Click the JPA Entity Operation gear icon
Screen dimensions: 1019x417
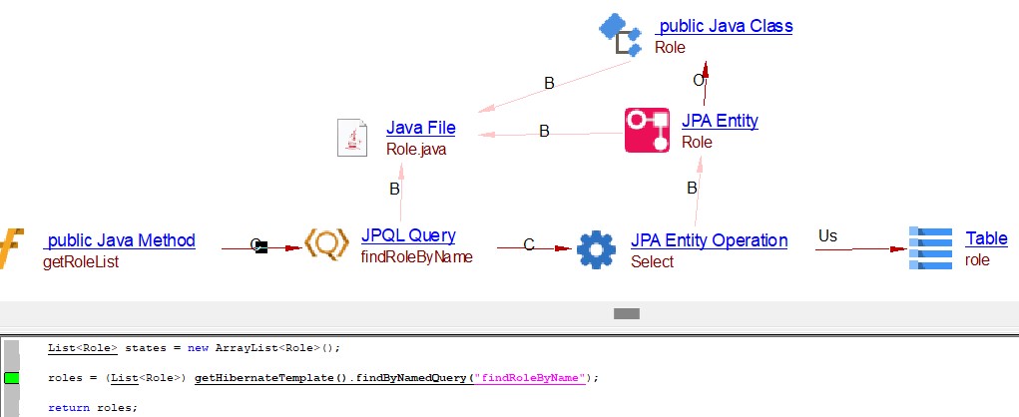pyautogui.click(x=596, y=249)
